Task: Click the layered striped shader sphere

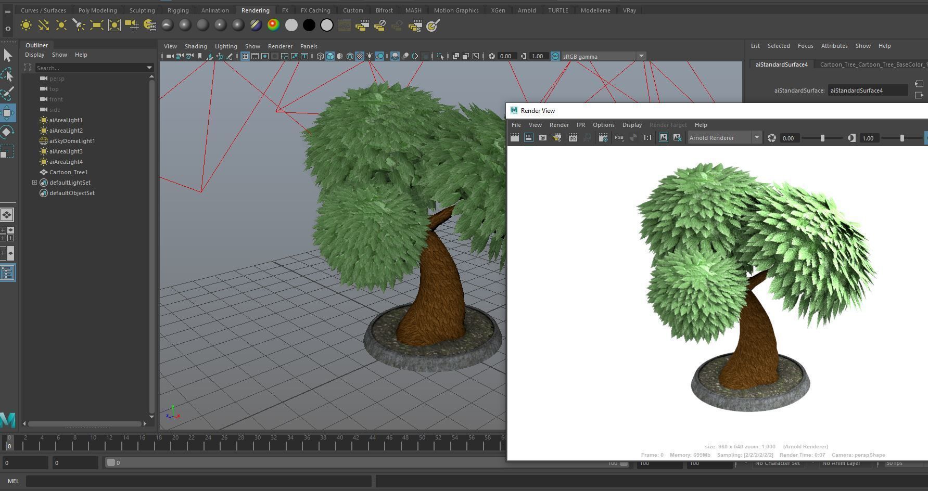Action: point(256,25)
